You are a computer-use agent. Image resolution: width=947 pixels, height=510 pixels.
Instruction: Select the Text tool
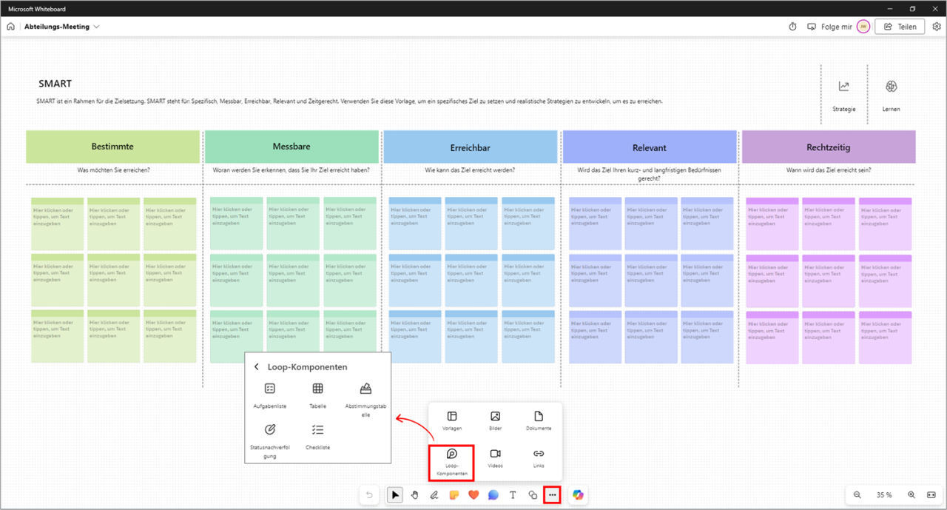513,495
